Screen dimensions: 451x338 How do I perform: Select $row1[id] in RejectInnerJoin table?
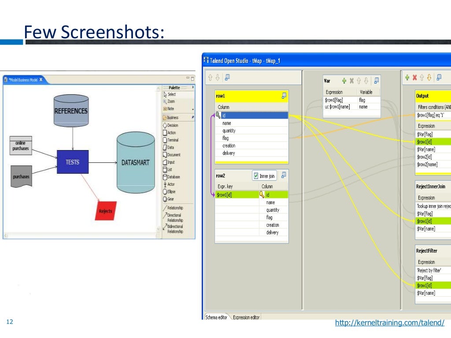(433, 221)
